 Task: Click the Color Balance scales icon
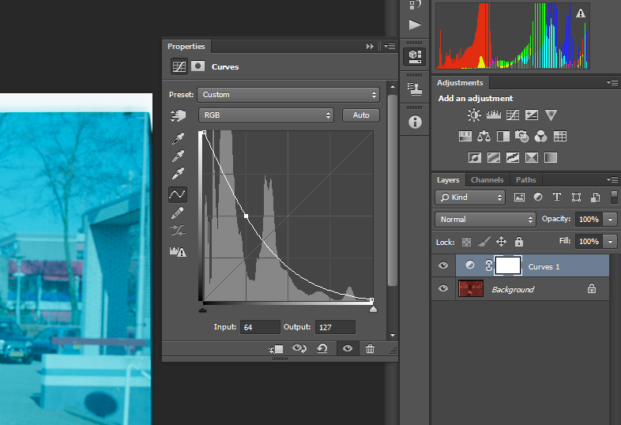pos(484,137)
